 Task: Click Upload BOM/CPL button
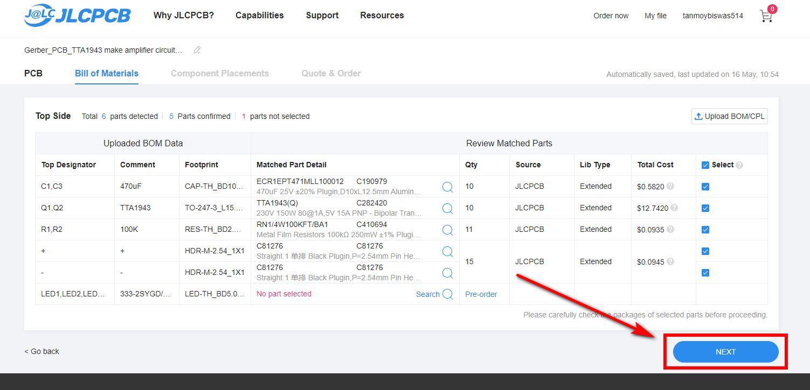[730, 116]
